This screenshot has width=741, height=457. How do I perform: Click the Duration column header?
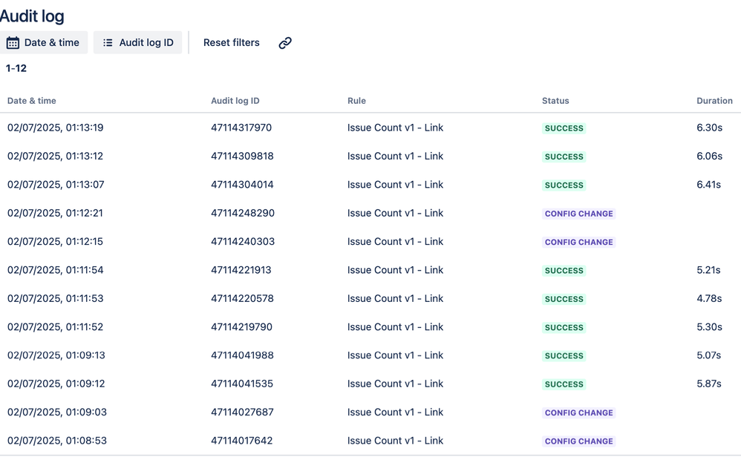coord(714,101)
